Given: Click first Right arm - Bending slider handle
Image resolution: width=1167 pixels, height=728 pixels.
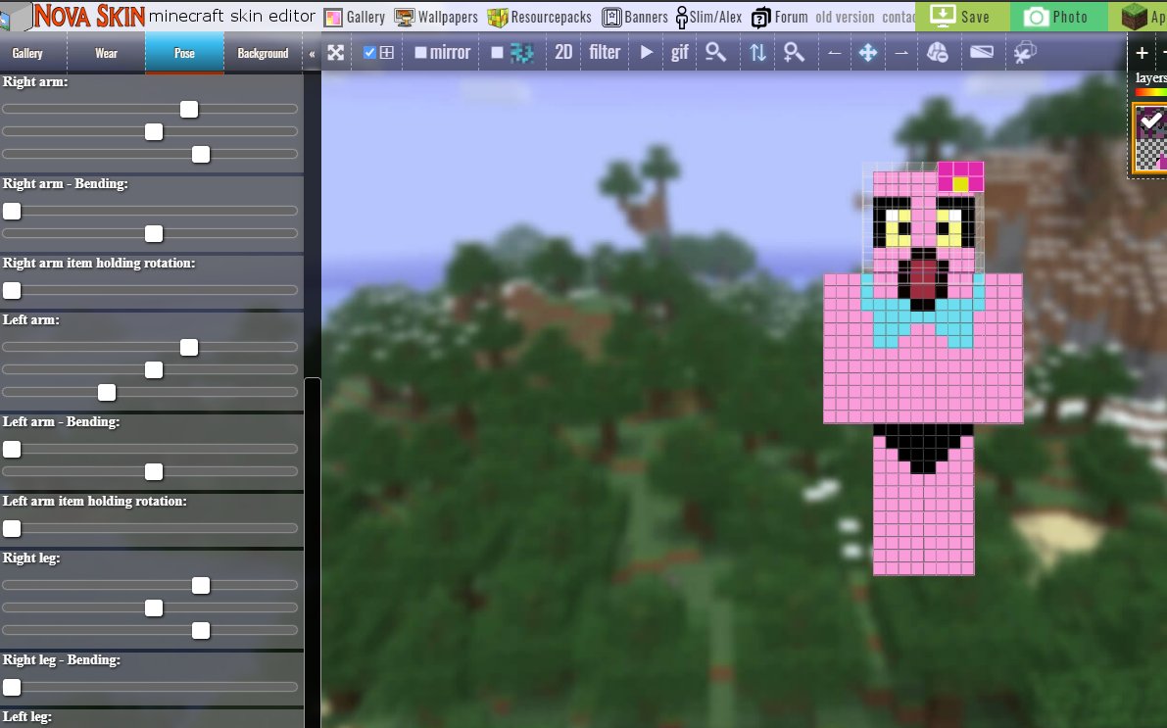Looking at the screenshot, I should pos(12,212).
